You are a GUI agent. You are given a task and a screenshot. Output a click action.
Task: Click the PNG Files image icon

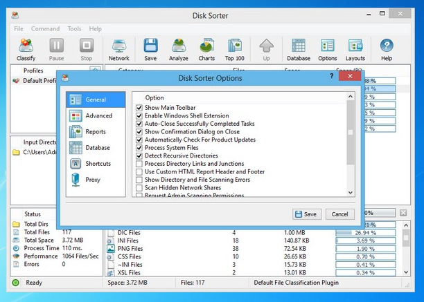(111, 249)
